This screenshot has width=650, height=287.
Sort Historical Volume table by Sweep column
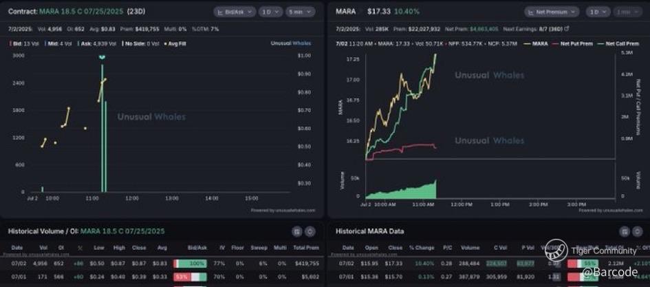click(x=259, y=248)
